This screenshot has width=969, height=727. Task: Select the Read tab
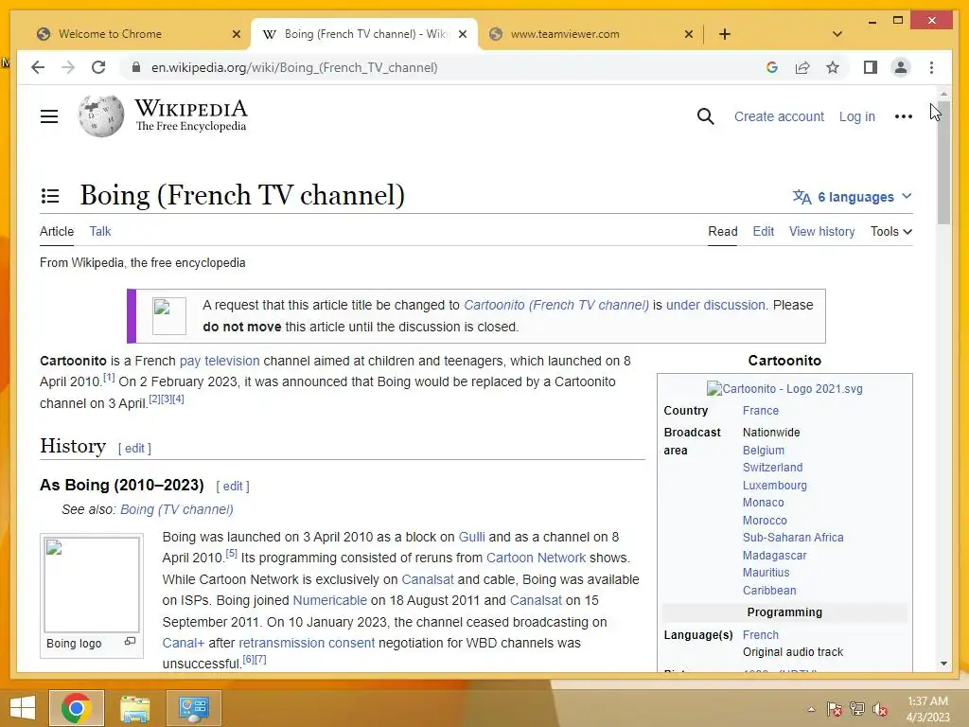pos(722,231)
